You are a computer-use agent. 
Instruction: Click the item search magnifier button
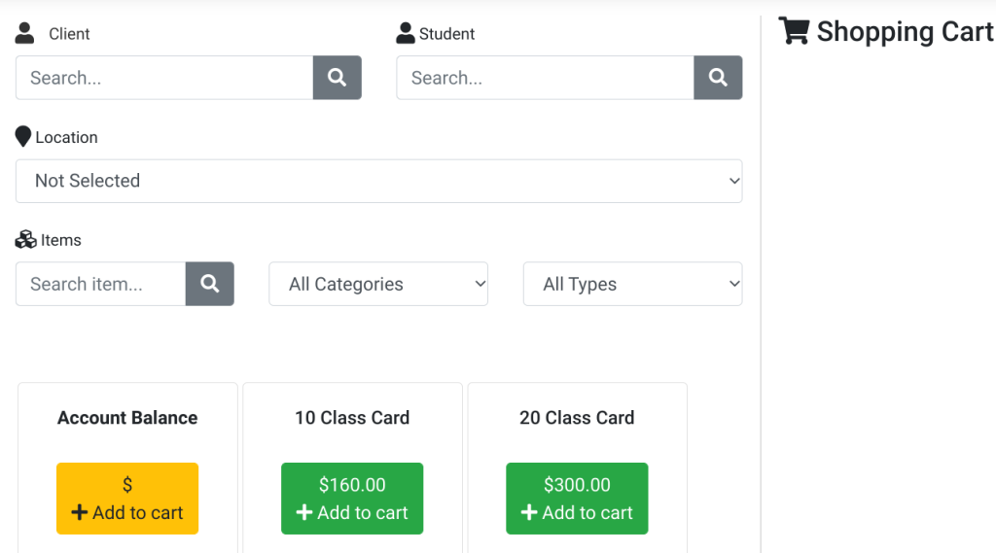click(210, 284)
